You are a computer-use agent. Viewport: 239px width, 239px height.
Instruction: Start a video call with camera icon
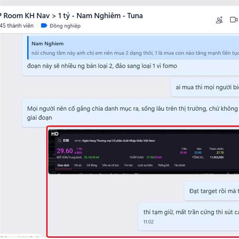point(234,20)
